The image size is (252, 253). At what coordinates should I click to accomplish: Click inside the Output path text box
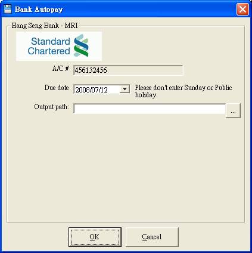pos(150,109)
